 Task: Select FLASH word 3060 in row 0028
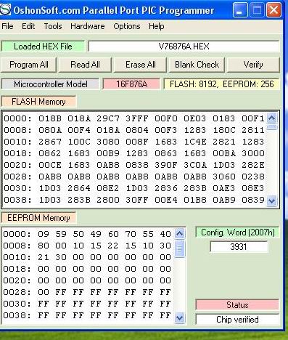point(224,177)
